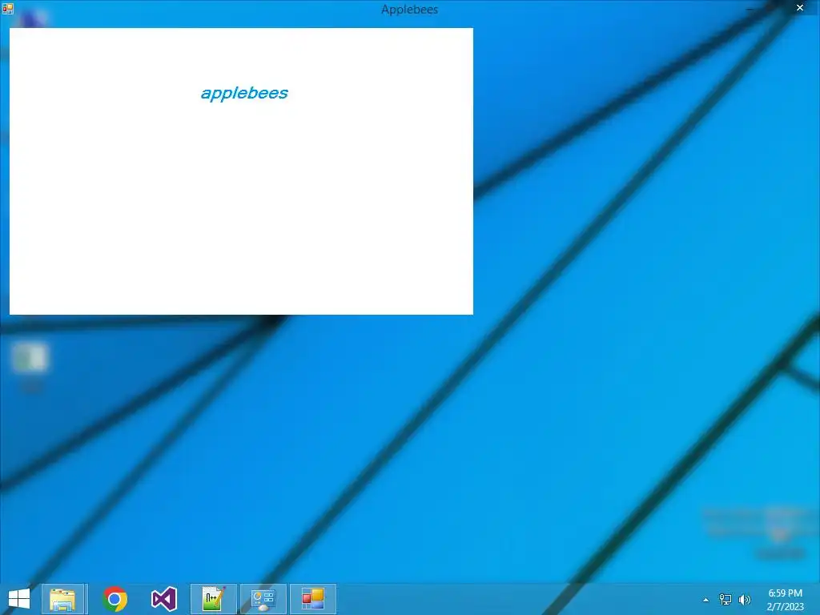820x615 pixels.
Task: Switch to the Applebees form taskbar icon
Action: click(x=313, y=599)
